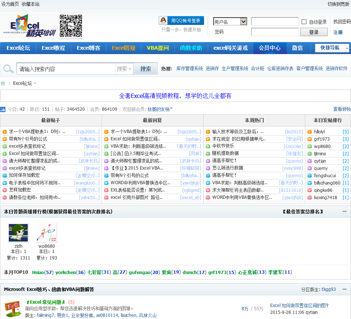Open the 用户名 login type dropdown
The height and width of the screenshot is (319, 351).
(x=230, y=22)
